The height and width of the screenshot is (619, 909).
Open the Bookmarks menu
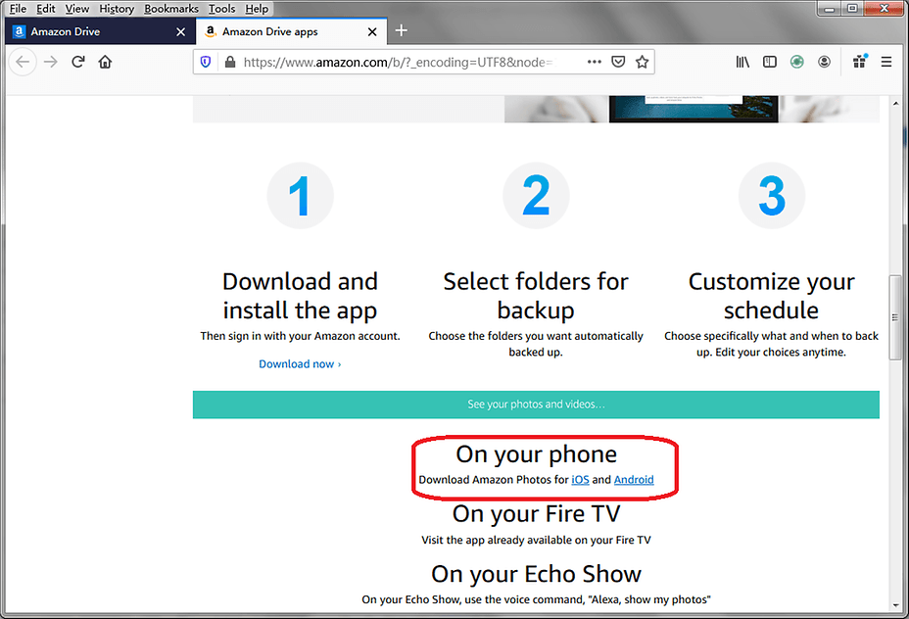tap(171, 9)
